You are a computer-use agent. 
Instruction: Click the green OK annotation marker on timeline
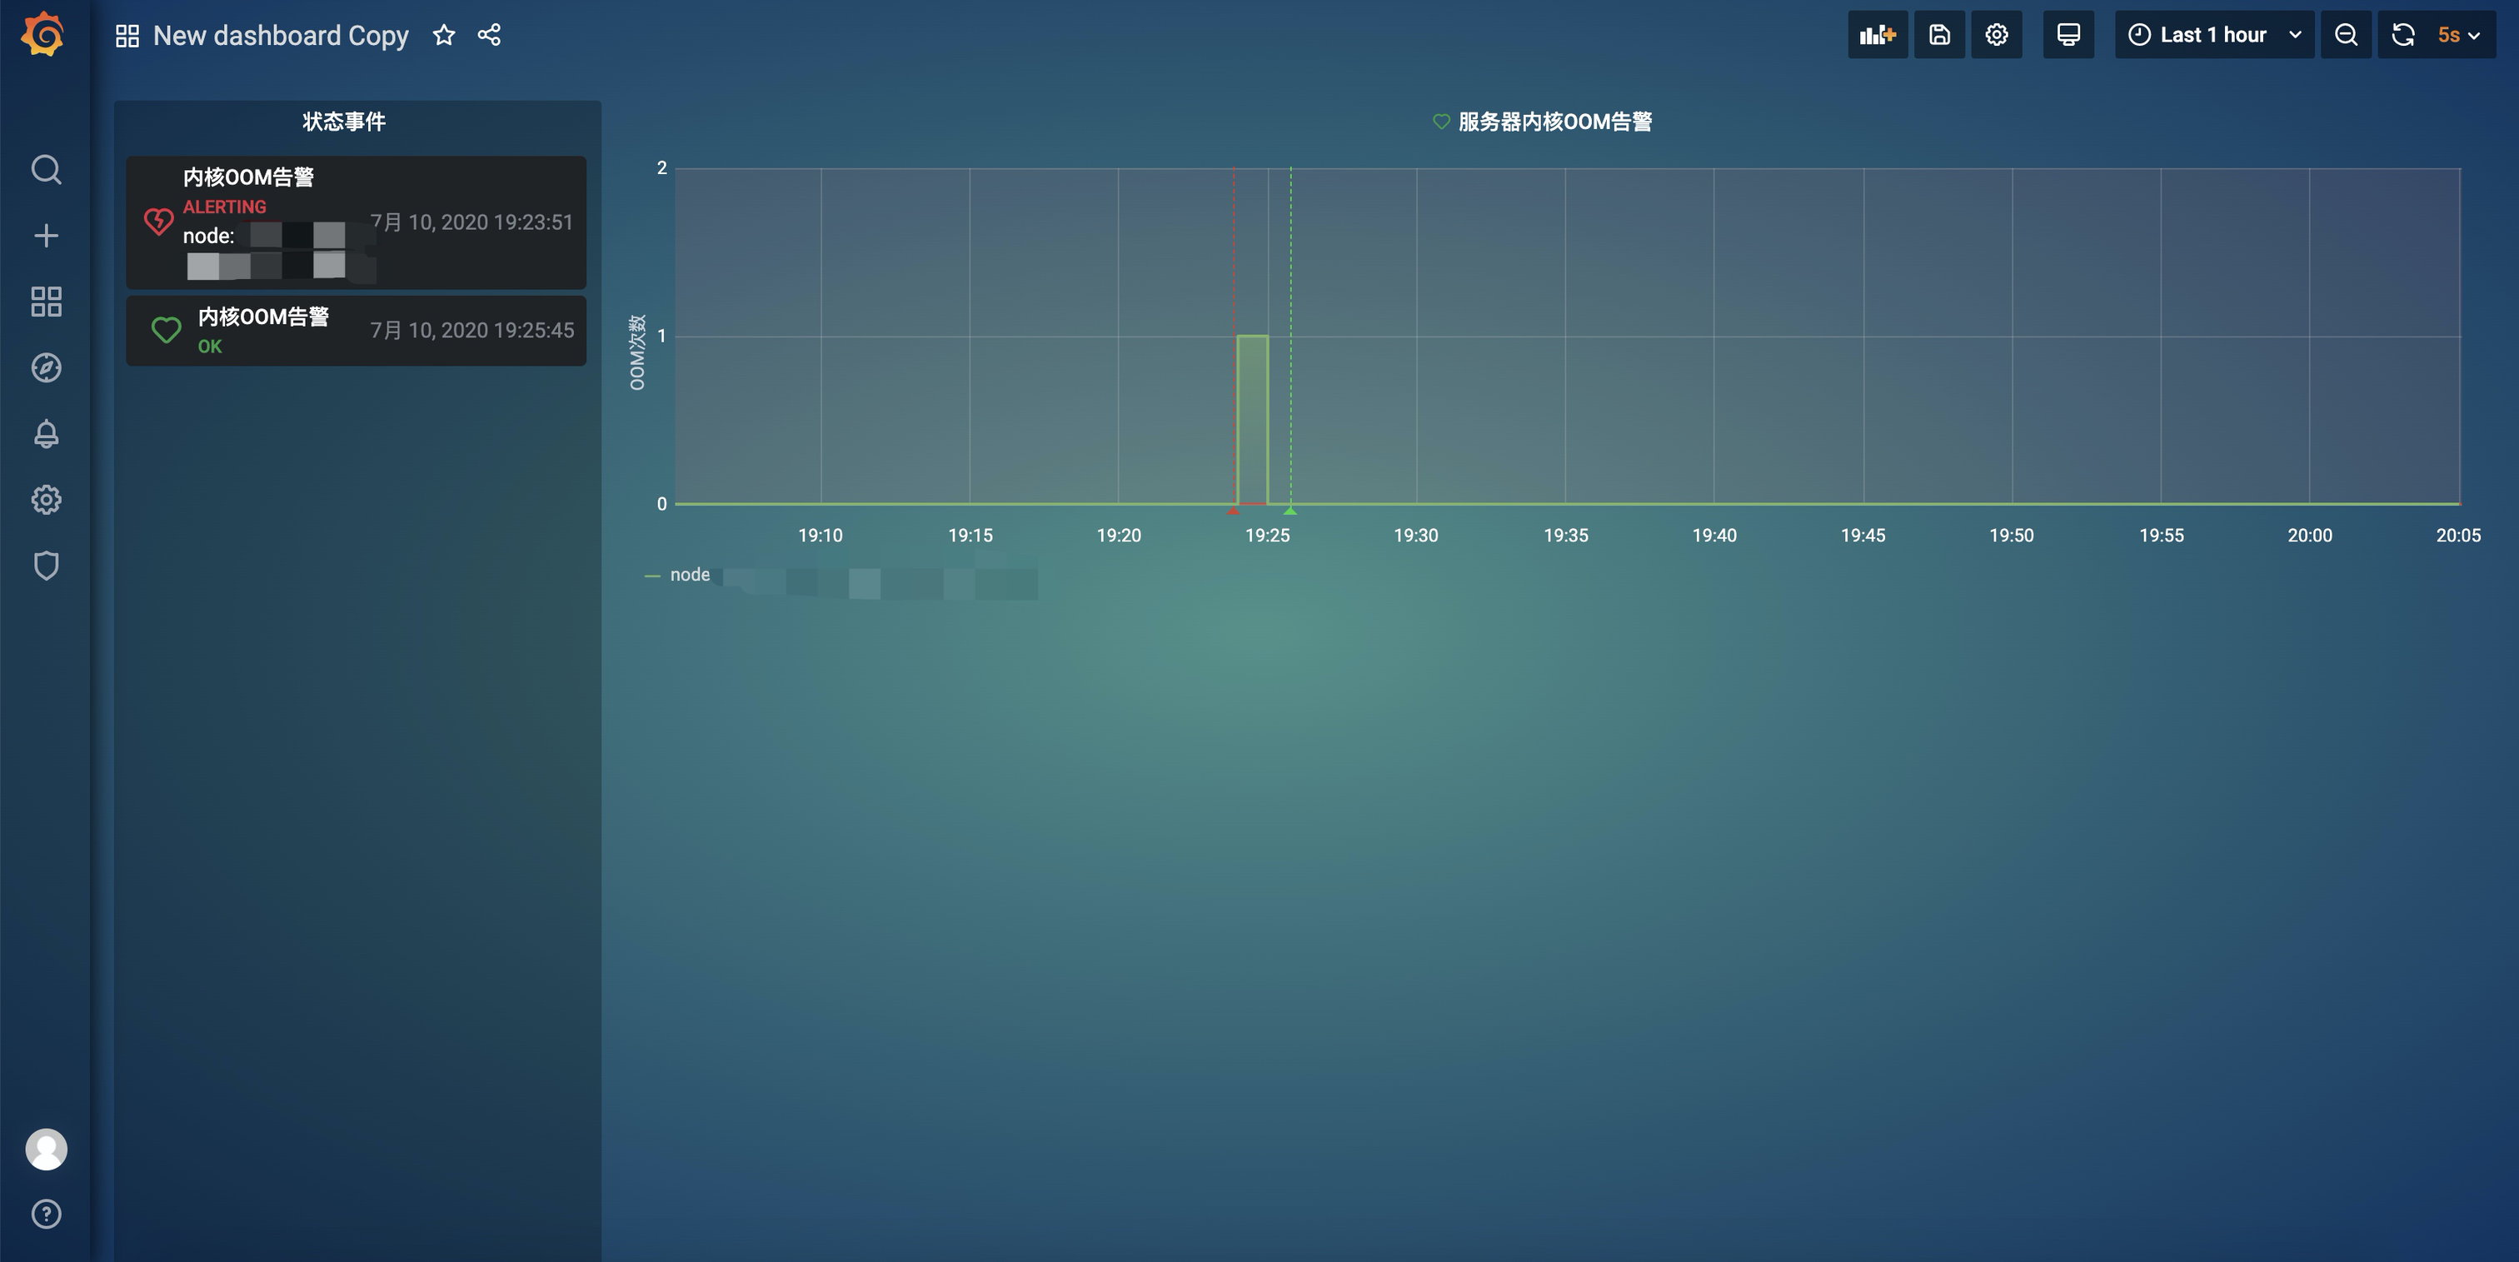(x=1289, y=511)
